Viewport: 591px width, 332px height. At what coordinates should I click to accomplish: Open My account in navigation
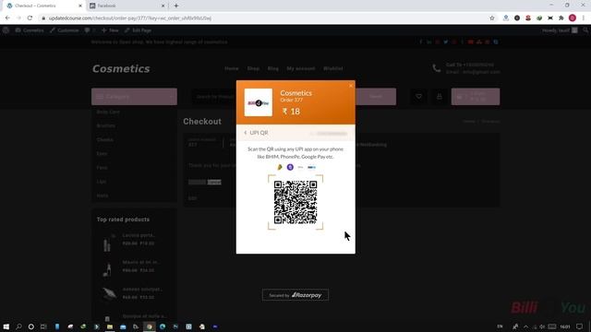pos(301,68)
